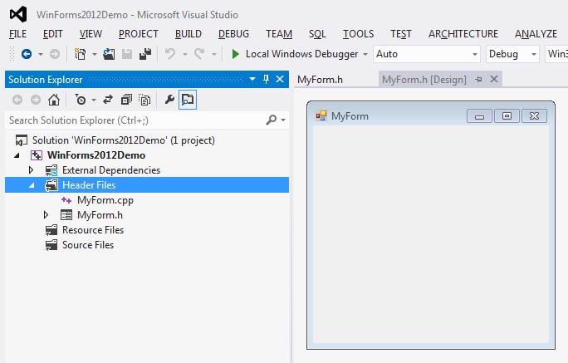The height and width of the screenshot is (363, 568).
Task: Open the Debug configuration combo box
Action: [512, 54]
